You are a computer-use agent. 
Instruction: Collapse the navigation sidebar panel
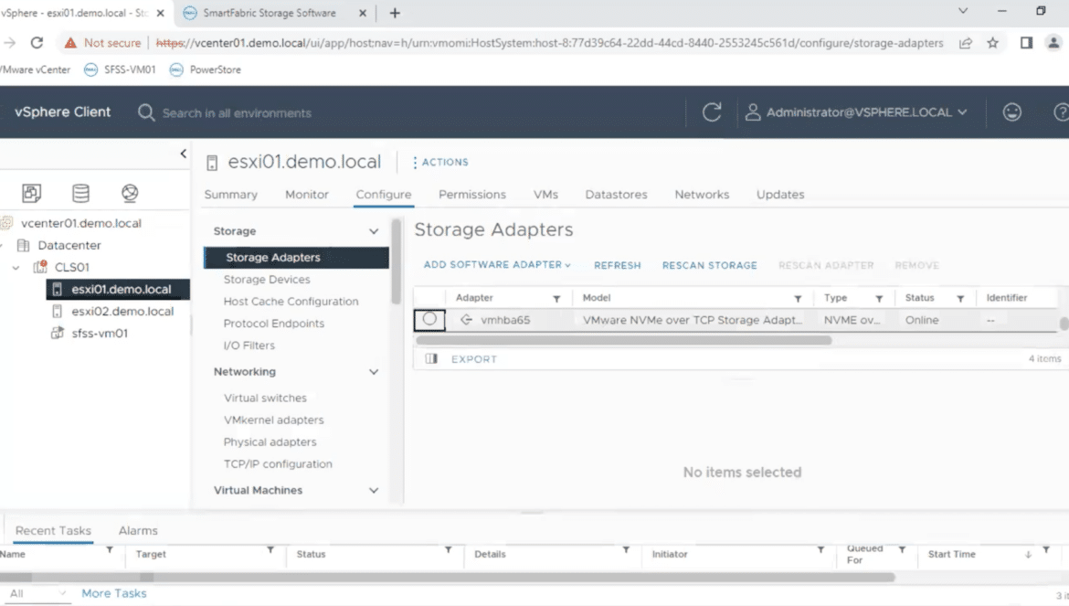click(183, 154)
